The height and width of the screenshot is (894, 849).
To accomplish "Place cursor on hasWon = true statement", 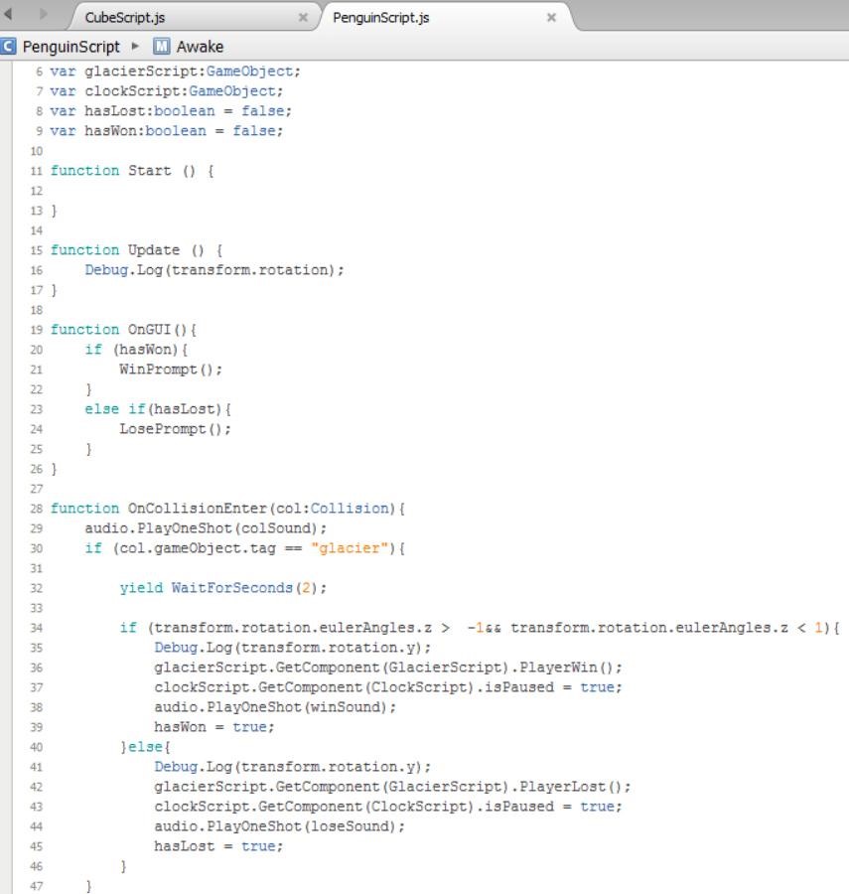I will click(x=213, y=727).
